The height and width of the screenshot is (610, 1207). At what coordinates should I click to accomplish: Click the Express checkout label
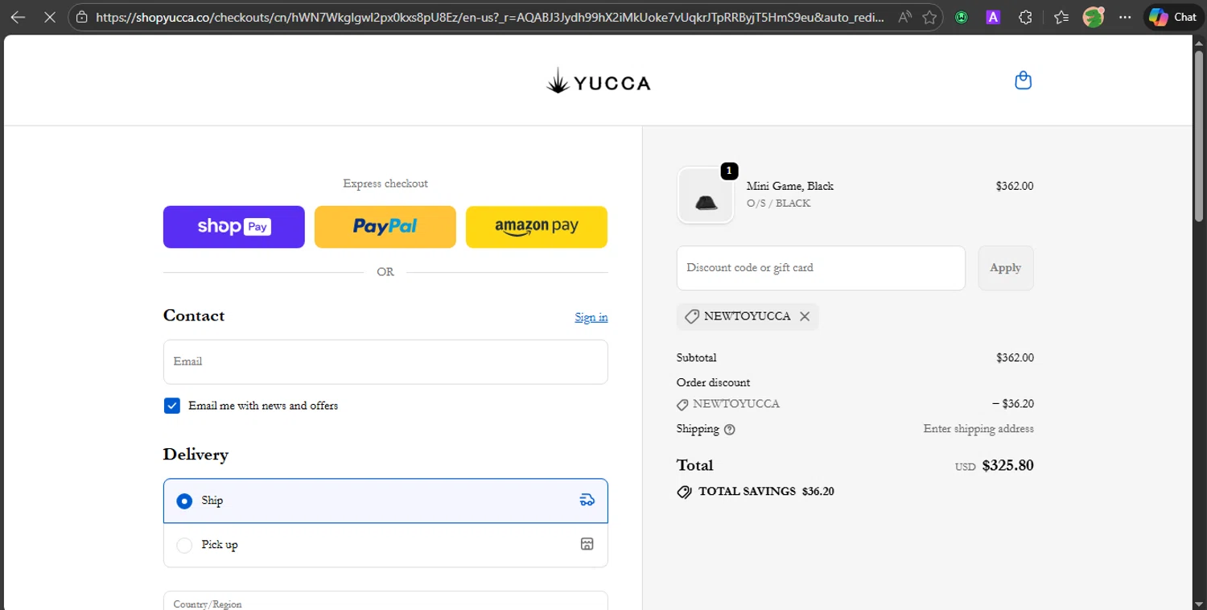(385, 183)
